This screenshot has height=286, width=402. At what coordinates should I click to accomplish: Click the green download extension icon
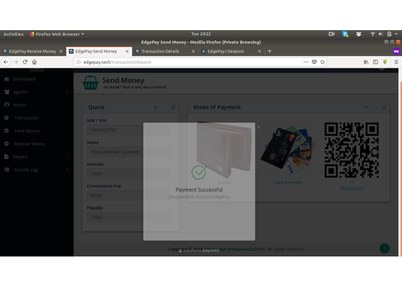click(385, 62)
